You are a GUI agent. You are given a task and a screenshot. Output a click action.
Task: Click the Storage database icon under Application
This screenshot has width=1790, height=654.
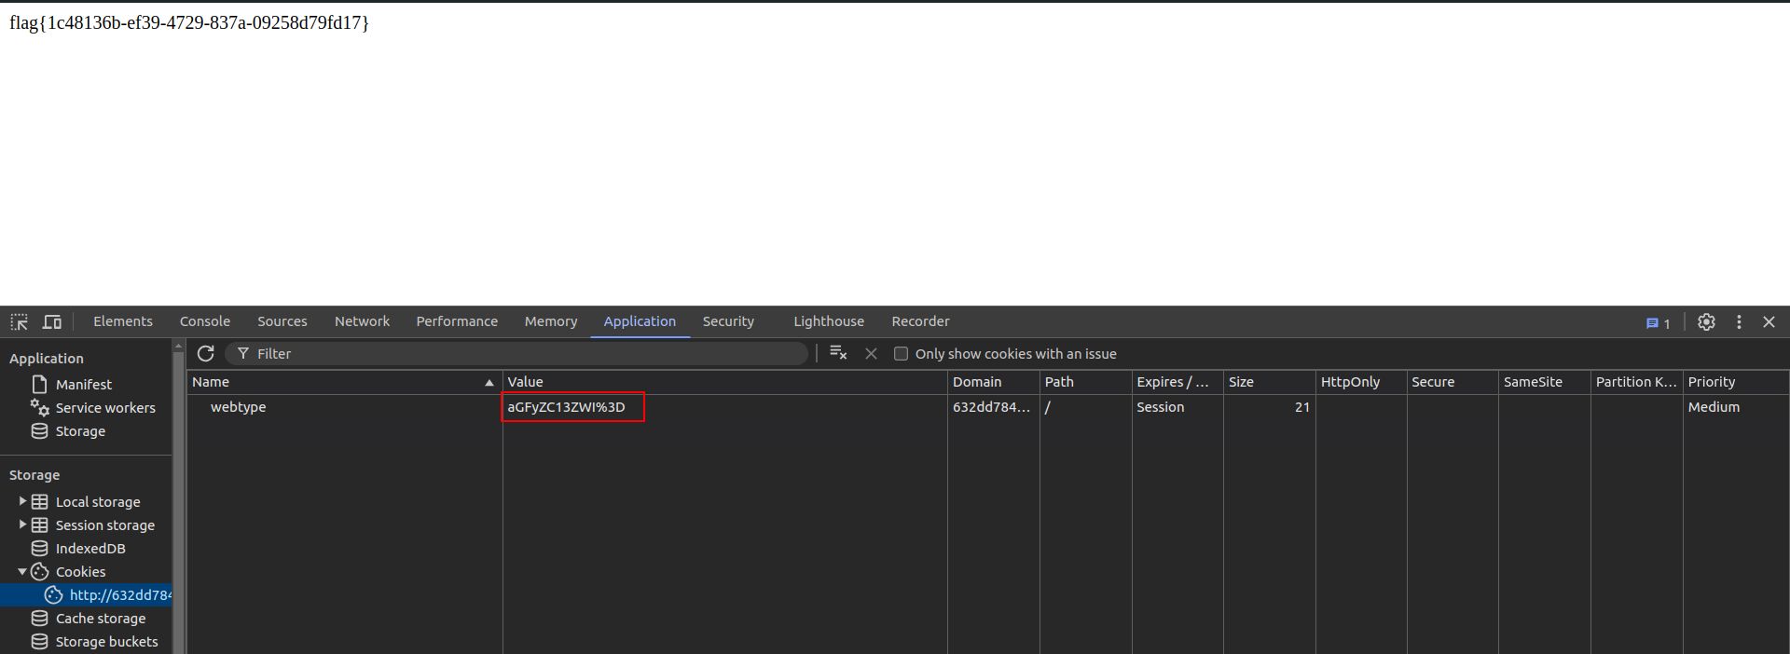pos(39,430)
